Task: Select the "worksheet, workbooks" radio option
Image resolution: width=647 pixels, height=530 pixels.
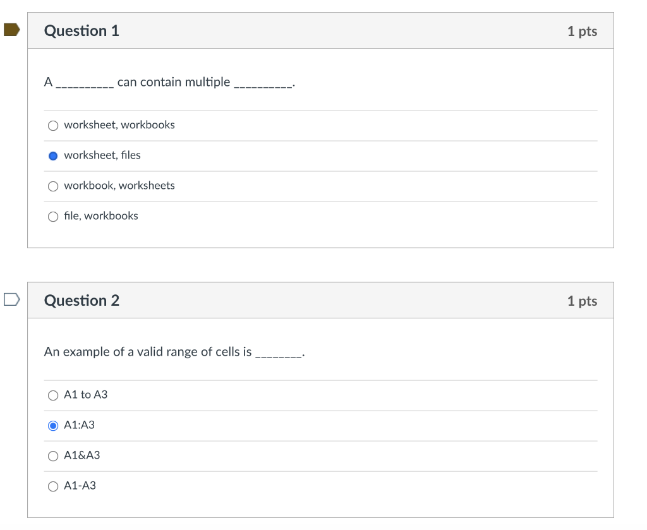Action: tap(53, 125)
